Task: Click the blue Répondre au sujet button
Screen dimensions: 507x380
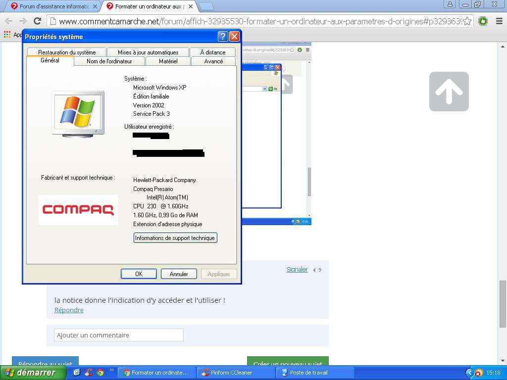Action: [45, 361]
